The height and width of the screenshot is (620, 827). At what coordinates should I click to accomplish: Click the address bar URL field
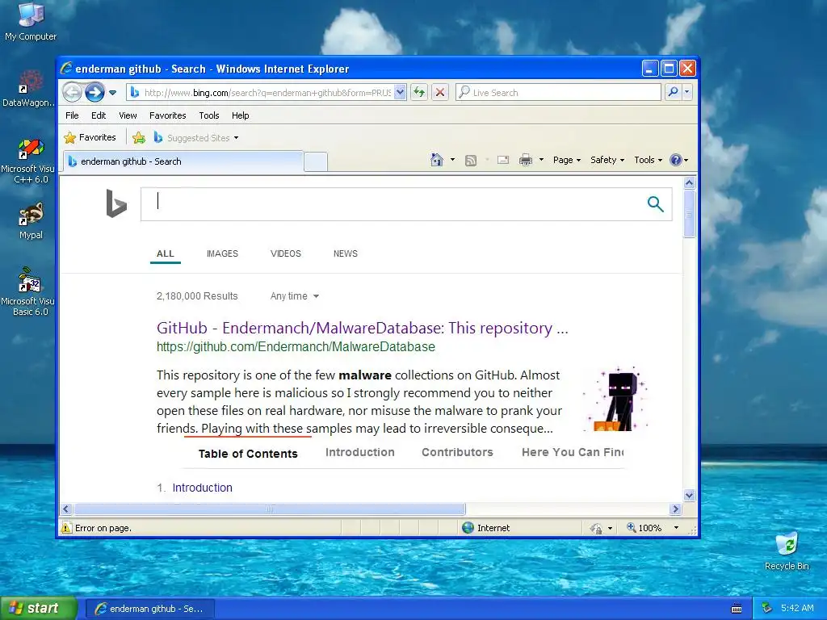pyautogui.click(x=267, y=92)
